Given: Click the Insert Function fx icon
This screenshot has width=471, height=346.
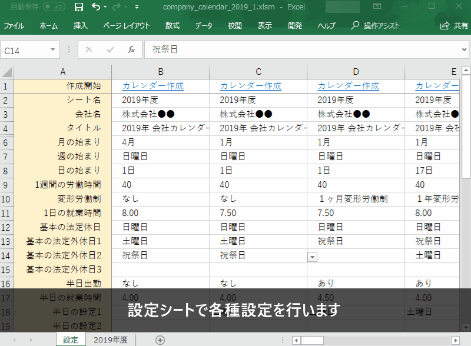Looking at the screenshot, I should [x=131, y=50].
